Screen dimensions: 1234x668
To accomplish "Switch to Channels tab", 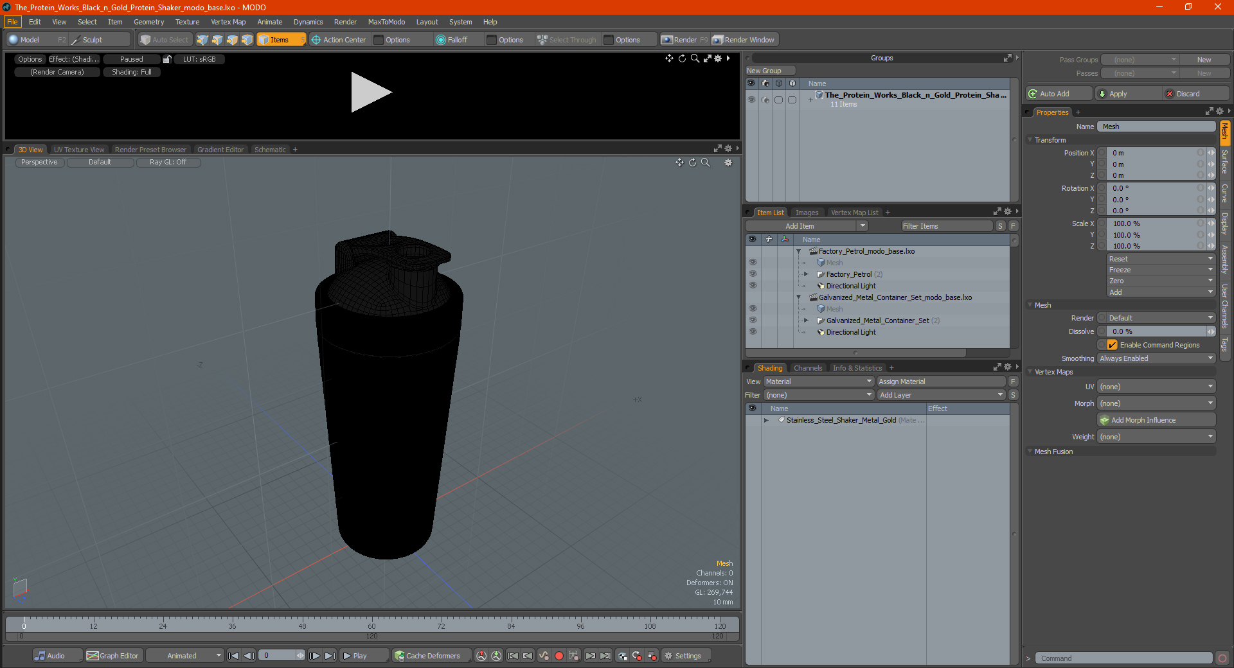I will (808, 368).
